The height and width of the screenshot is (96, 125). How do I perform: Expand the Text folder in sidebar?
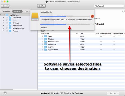tap(3, 20)
